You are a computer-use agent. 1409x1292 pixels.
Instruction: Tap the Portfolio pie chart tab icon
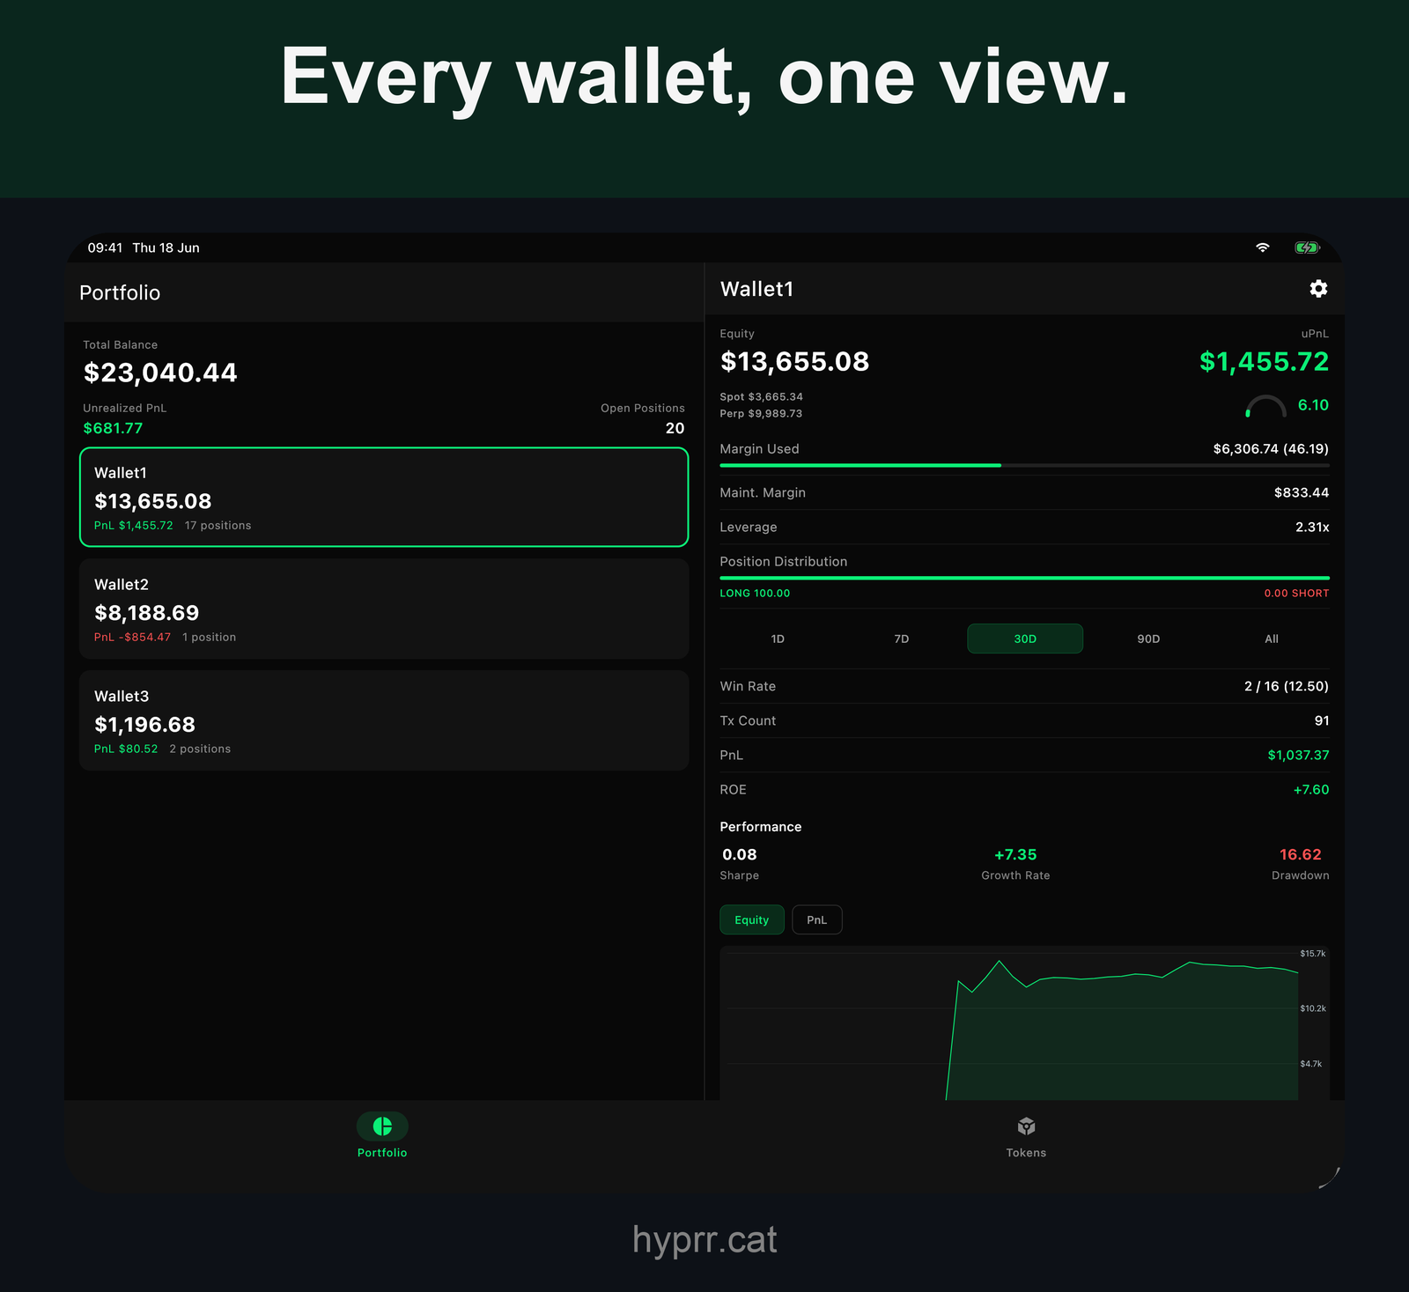click(x=382, y=1126)
